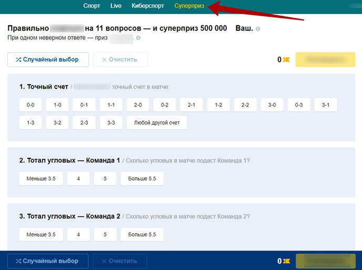Click the info icon after 'приз' subtitle
This screenshot has width=362, height=270.
(138, 38)
